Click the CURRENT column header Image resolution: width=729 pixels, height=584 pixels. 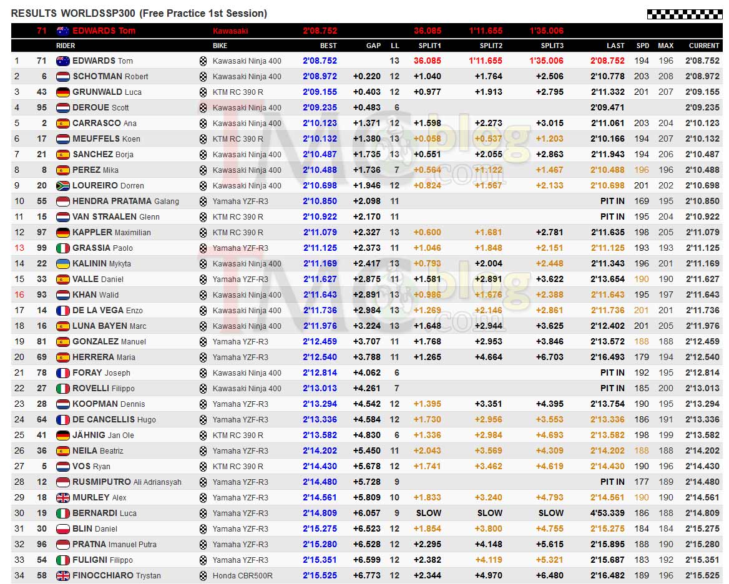(704, 46)
